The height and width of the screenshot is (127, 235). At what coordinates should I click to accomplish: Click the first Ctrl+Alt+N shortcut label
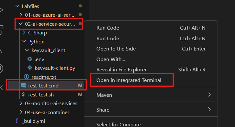(193, 28)
